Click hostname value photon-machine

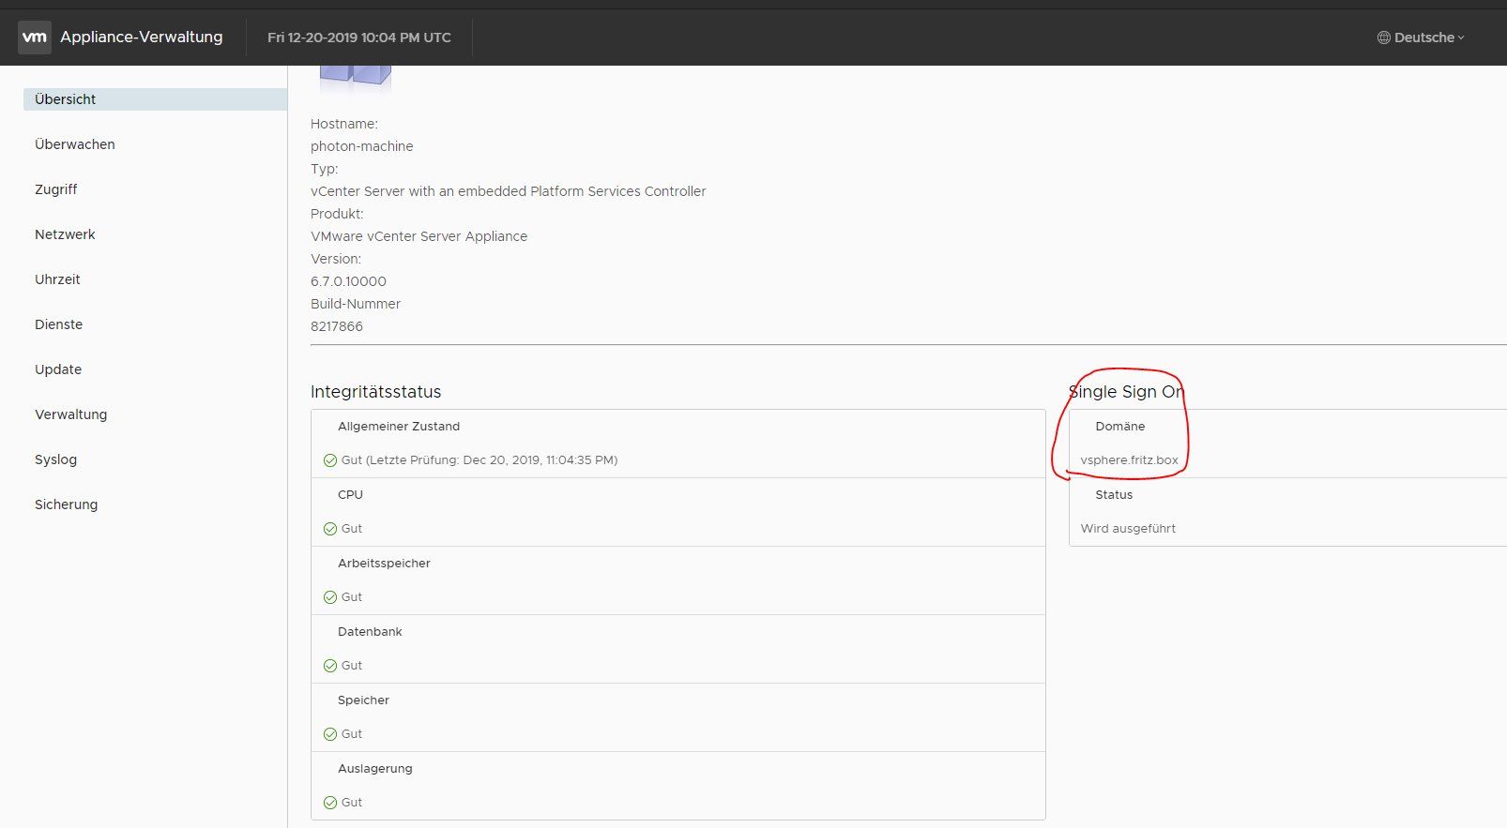(362, 146)
